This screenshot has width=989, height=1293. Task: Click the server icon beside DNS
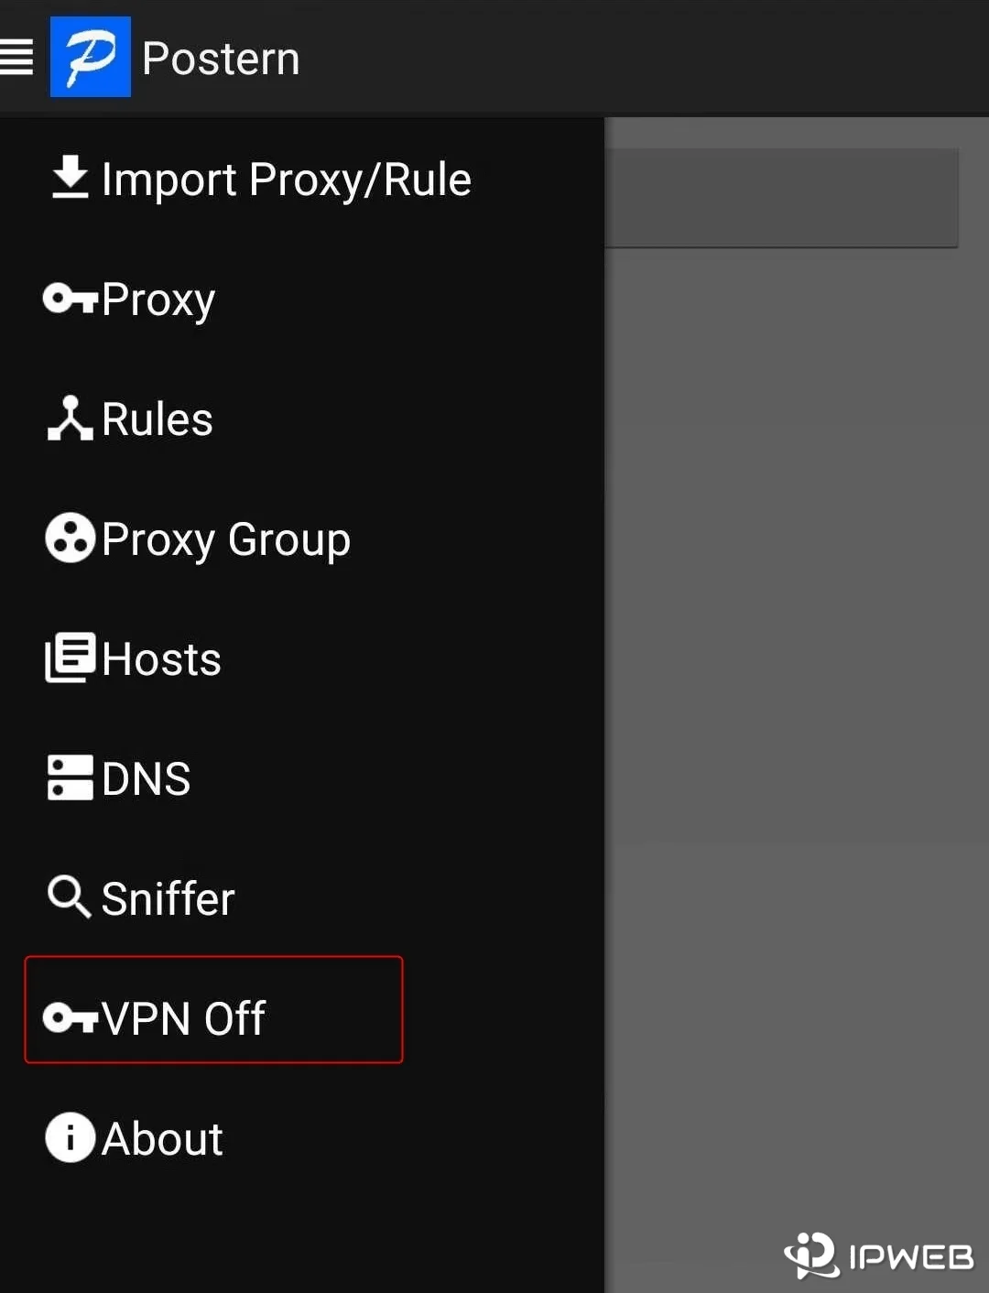tap(70, 777)
